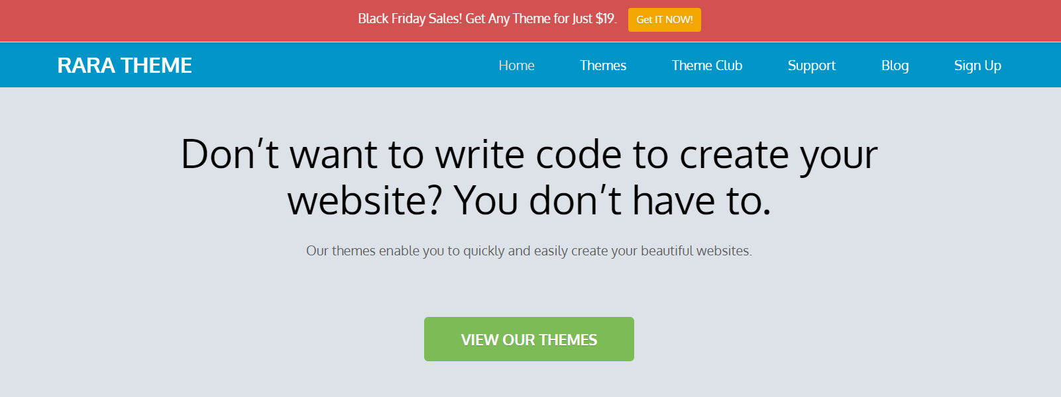Open the Themes navigation item

point(602,66)
